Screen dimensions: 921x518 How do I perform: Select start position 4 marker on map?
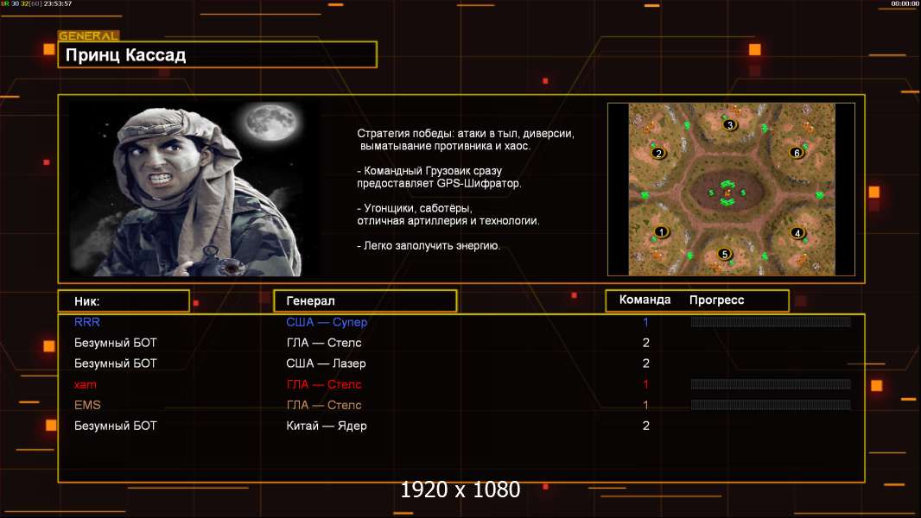pos(797,233)
